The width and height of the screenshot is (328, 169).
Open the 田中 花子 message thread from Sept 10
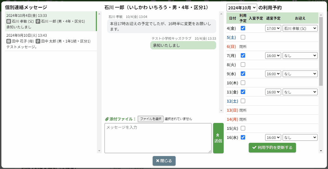(x=50, y=41)
